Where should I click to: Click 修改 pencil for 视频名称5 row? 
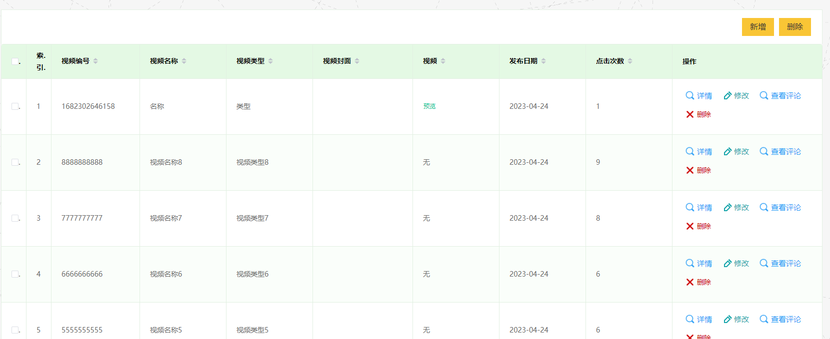[736, 319]
